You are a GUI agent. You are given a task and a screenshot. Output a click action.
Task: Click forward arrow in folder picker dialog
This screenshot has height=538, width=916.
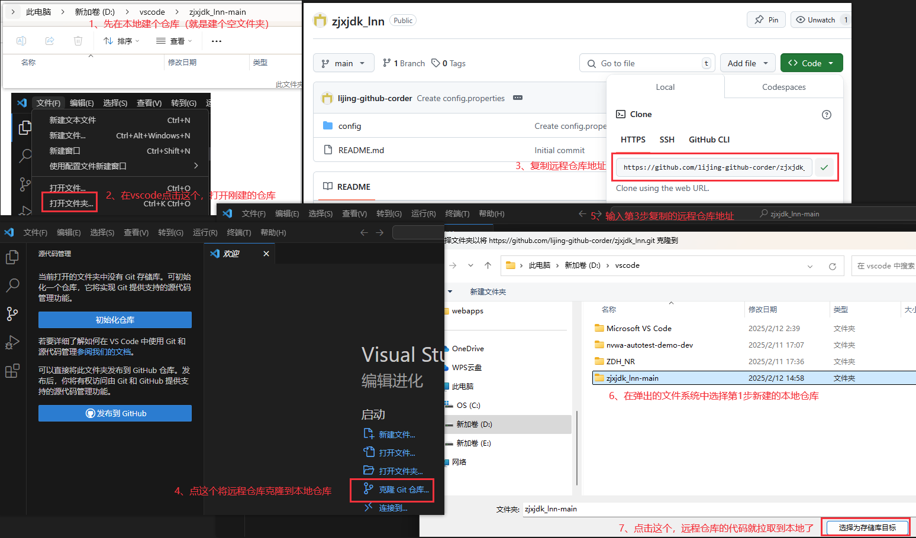pyautogui.click(x=453, y=265)
